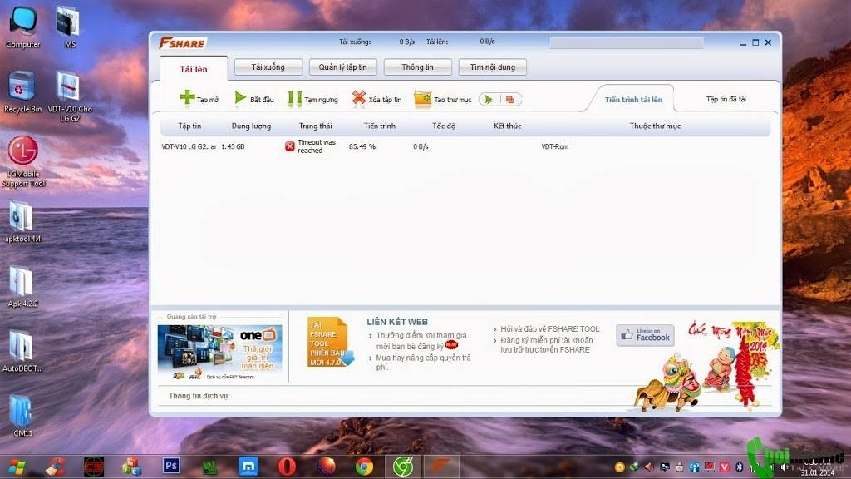Show the 'Tập tin đã tải' uploaded files list

click(726, 99)
